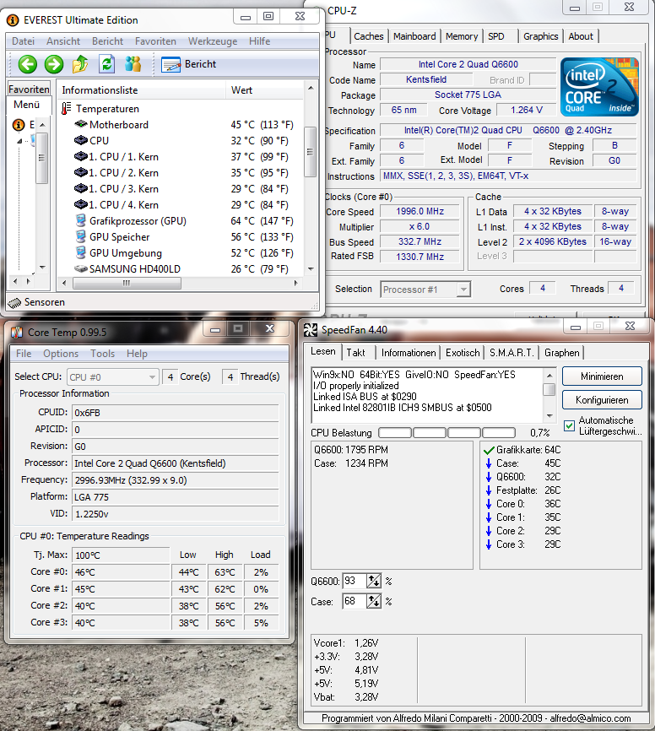655x731 pixels.
Task: Open the Tools menu in Core Temp
Action: (x=103, y=354)
